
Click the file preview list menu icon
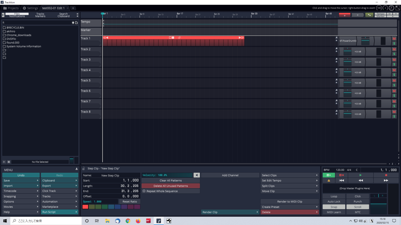point(9,162)
